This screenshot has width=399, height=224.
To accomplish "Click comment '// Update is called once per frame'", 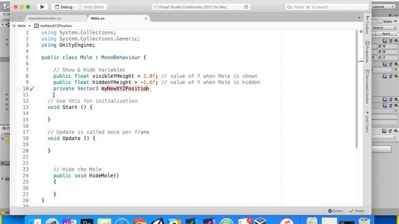I will [x=99, y=132].
